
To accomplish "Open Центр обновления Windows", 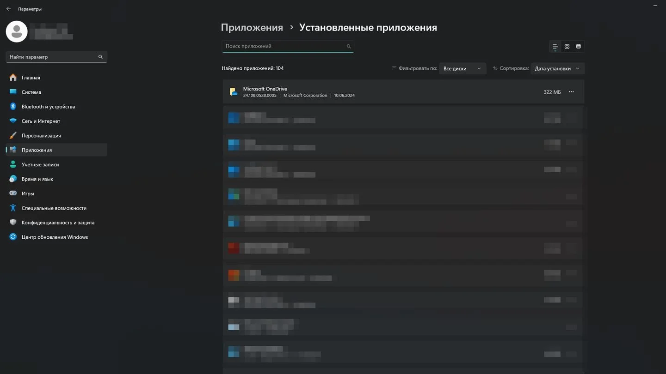I will 56,237.
